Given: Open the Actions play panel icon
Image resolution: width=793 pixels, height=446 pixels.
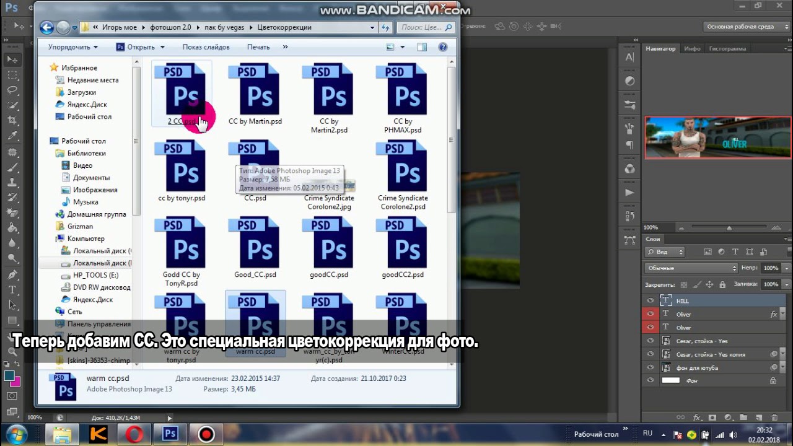Looking at the screenshot, I should pos(629,193).
